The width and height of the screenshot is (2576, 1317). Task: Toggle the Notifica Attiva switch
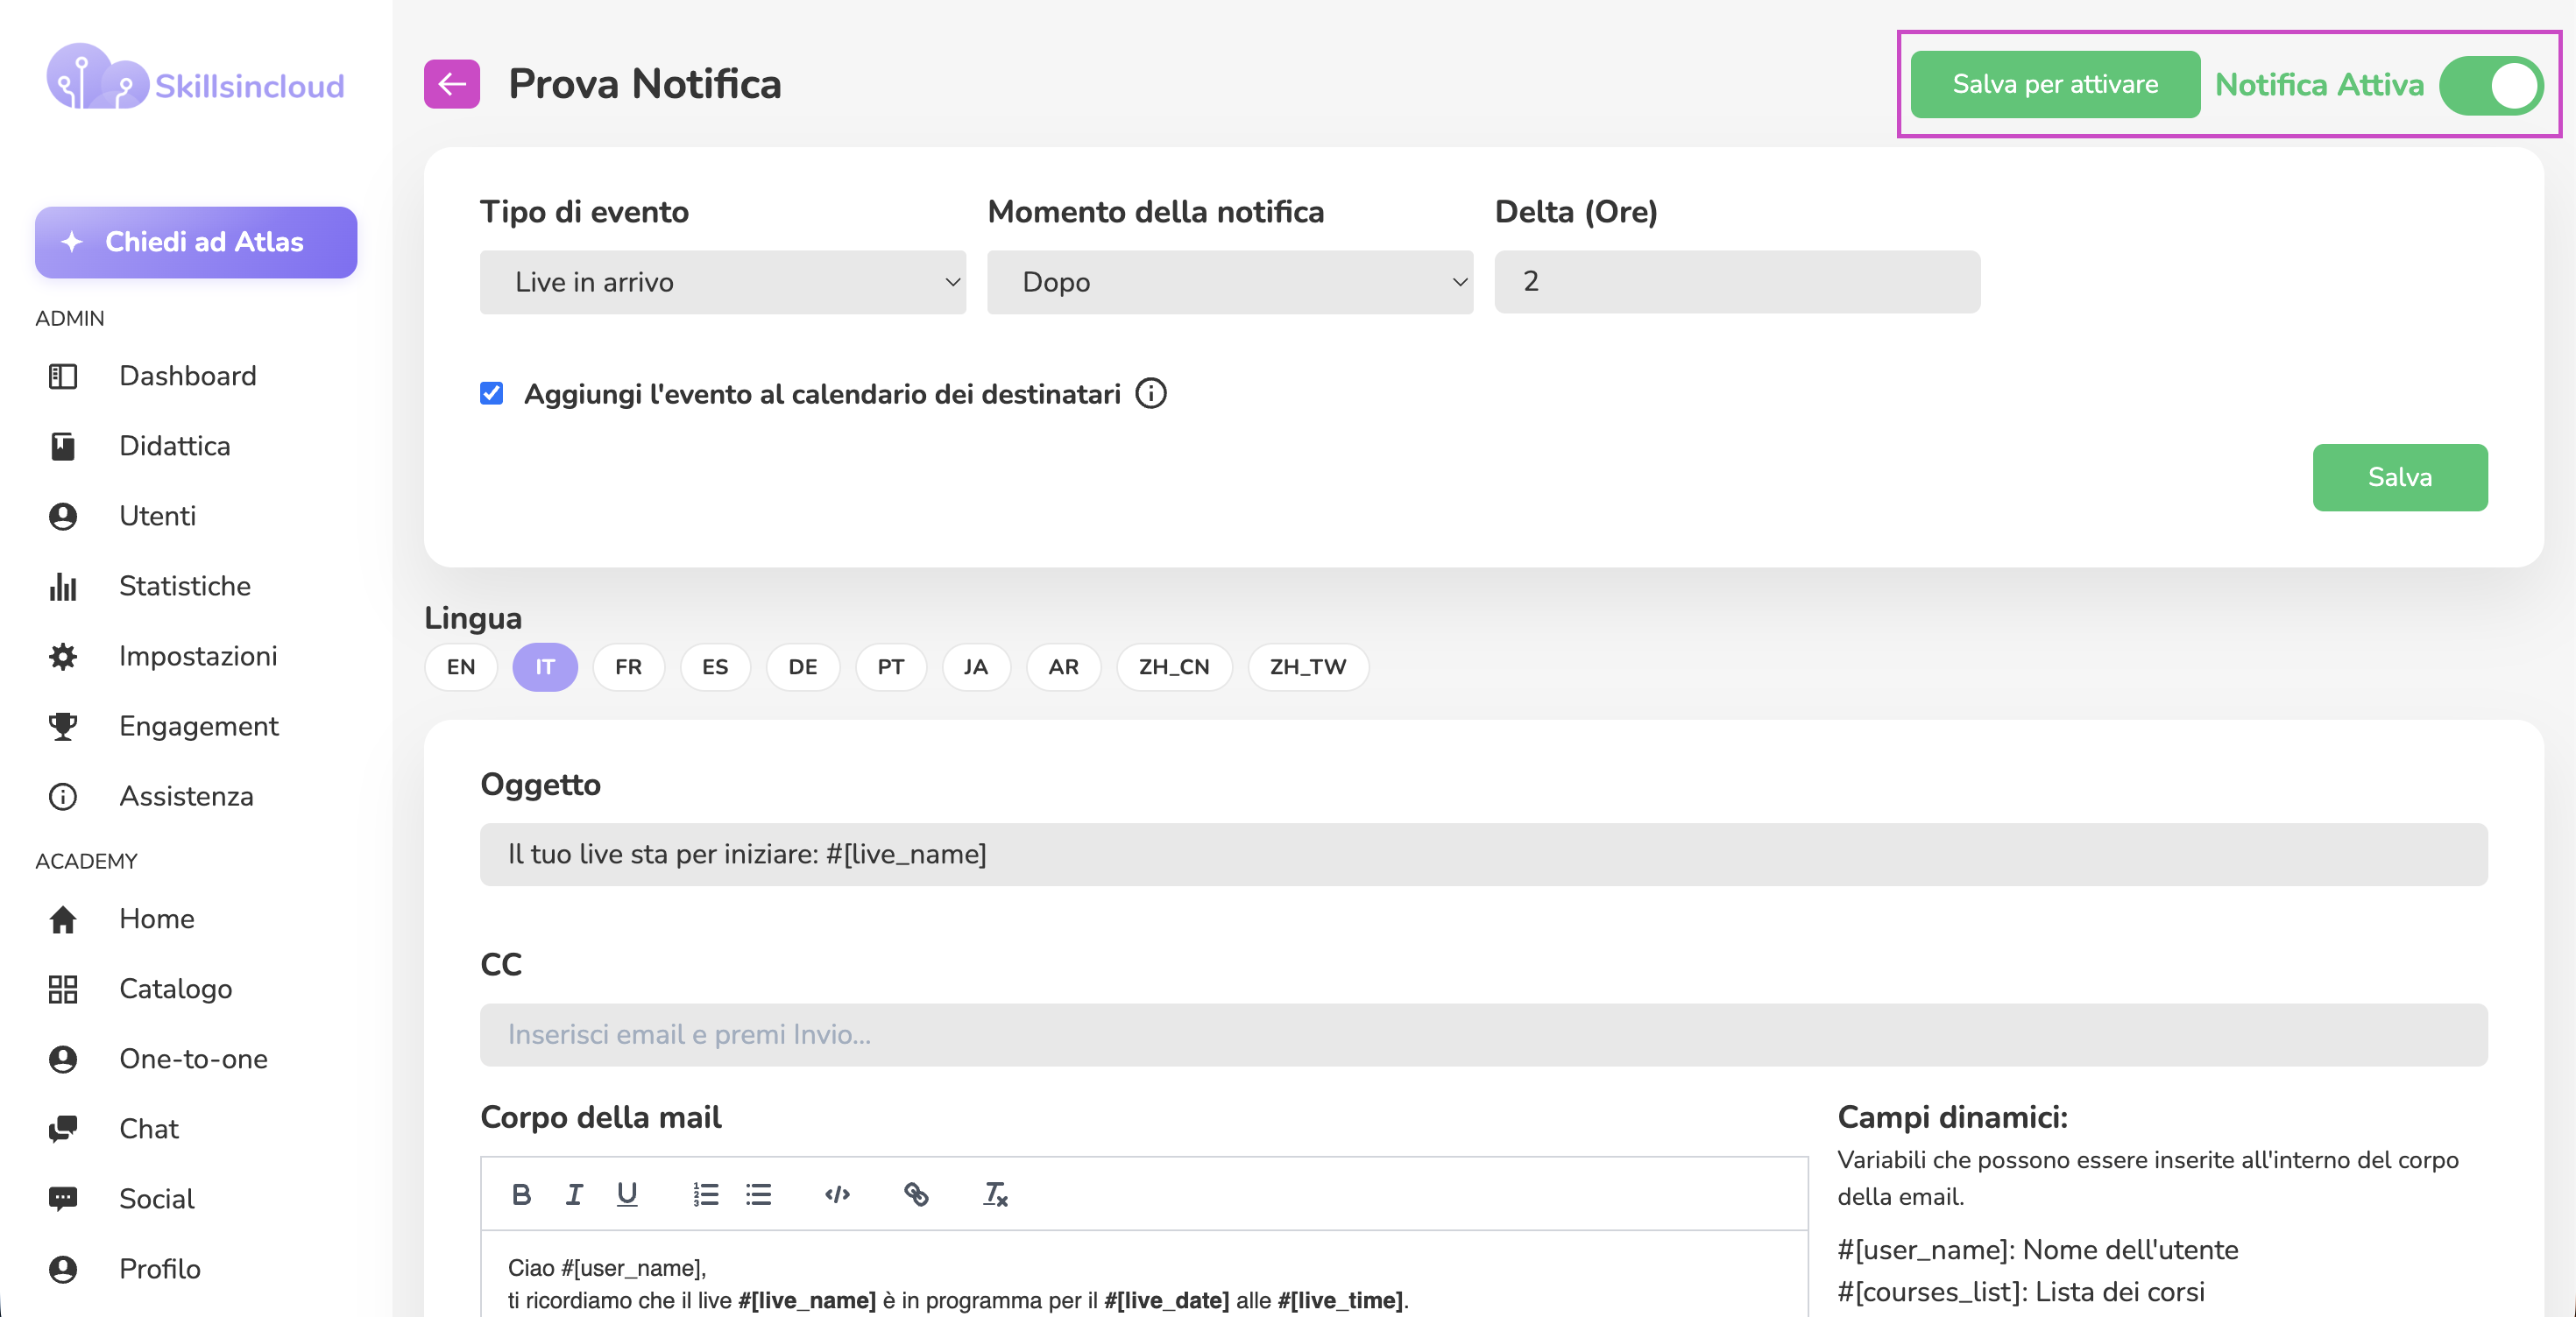pos(2490,85)
